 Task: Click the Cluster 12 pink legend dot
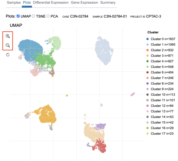pos(147,106)
